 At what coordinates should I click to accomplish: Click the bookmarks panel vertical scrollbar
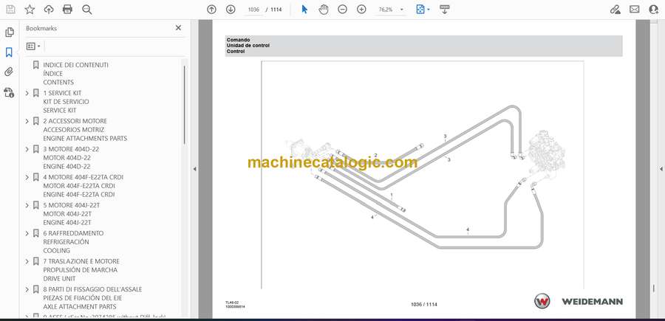184,105
